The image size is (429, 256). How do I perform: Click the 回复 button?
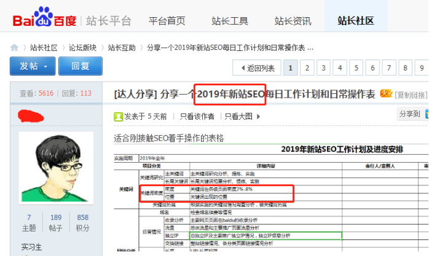pos(81,66)
